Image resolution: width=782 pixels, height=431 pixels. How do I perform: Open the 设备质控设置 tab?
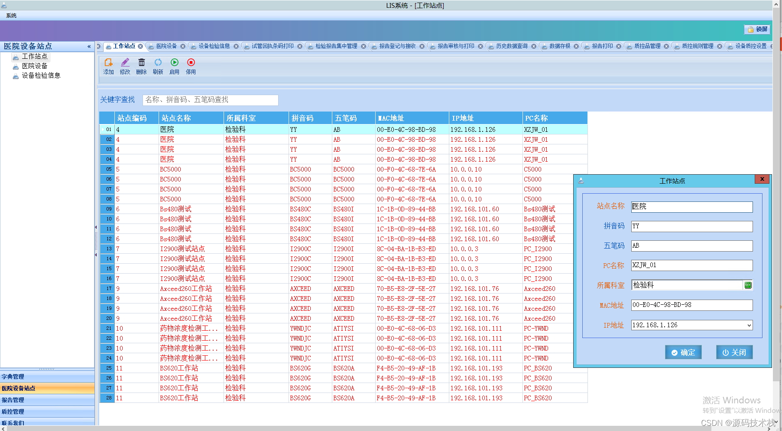tap(751, 46)
